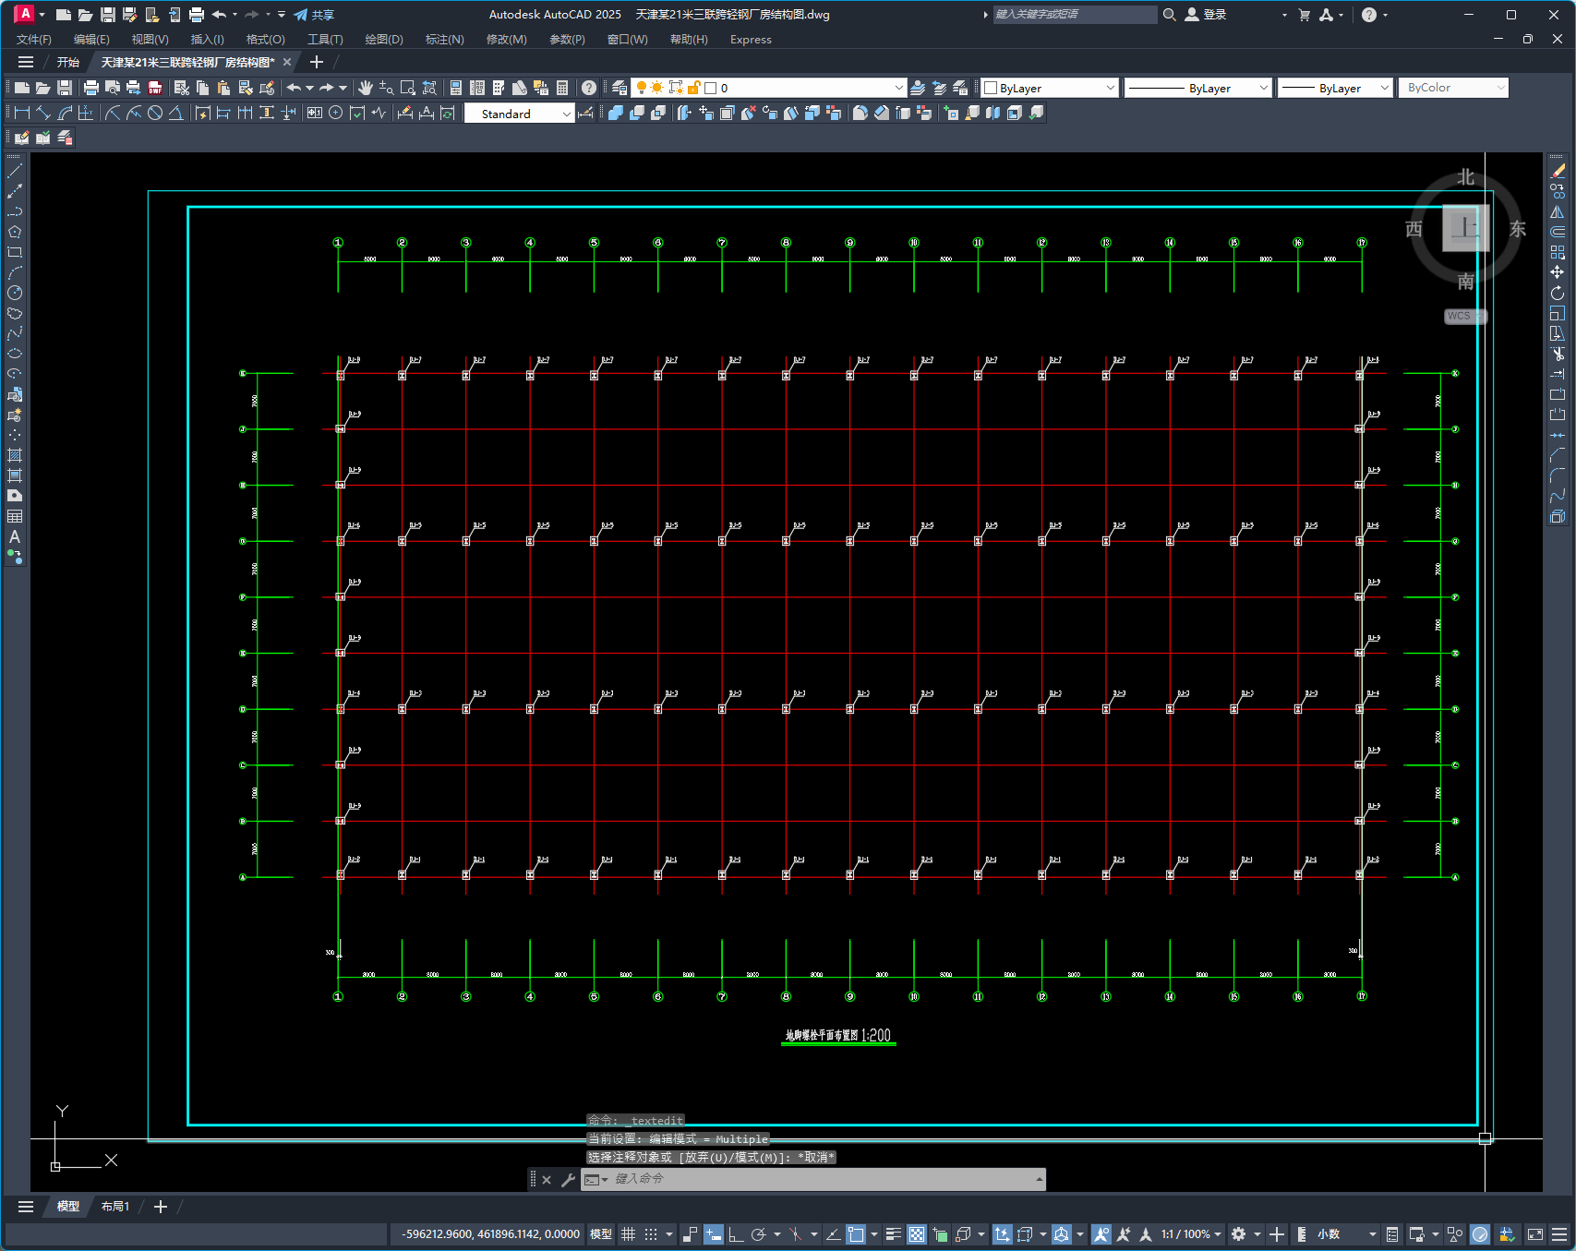The height and width of the screenshot is (1251, 1576).
Task: Expand the workspace gear dropdown arrow
Action: (1257, 1234)
